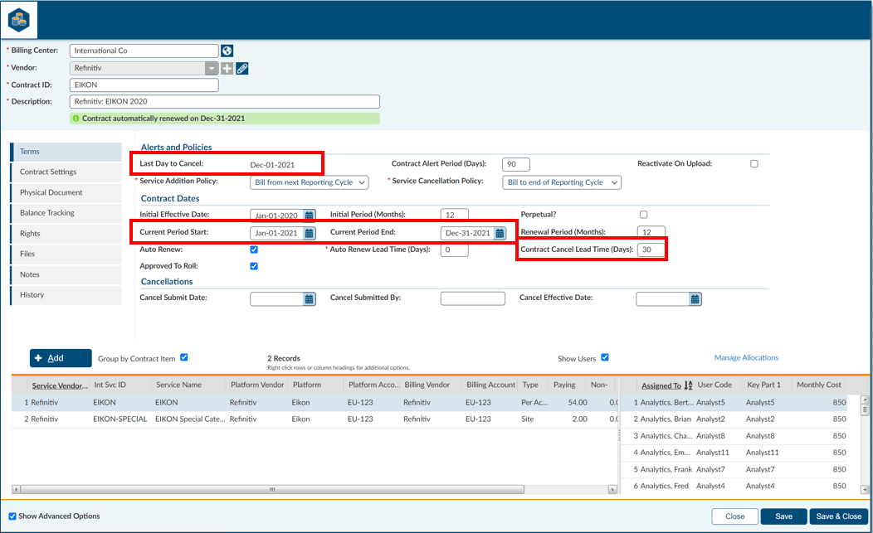The width and height of the screenshot is (873, 533).
Task: Click the Monthly Cost column header
Action: [818, 385]
